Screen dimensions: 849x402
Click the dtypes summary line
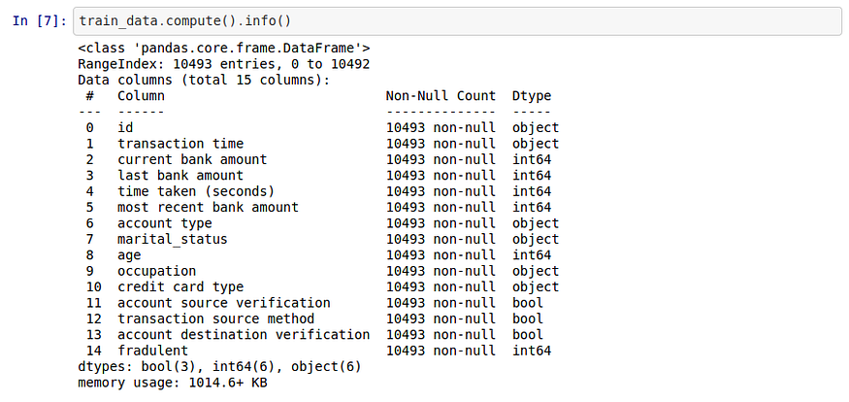[220, 367]
